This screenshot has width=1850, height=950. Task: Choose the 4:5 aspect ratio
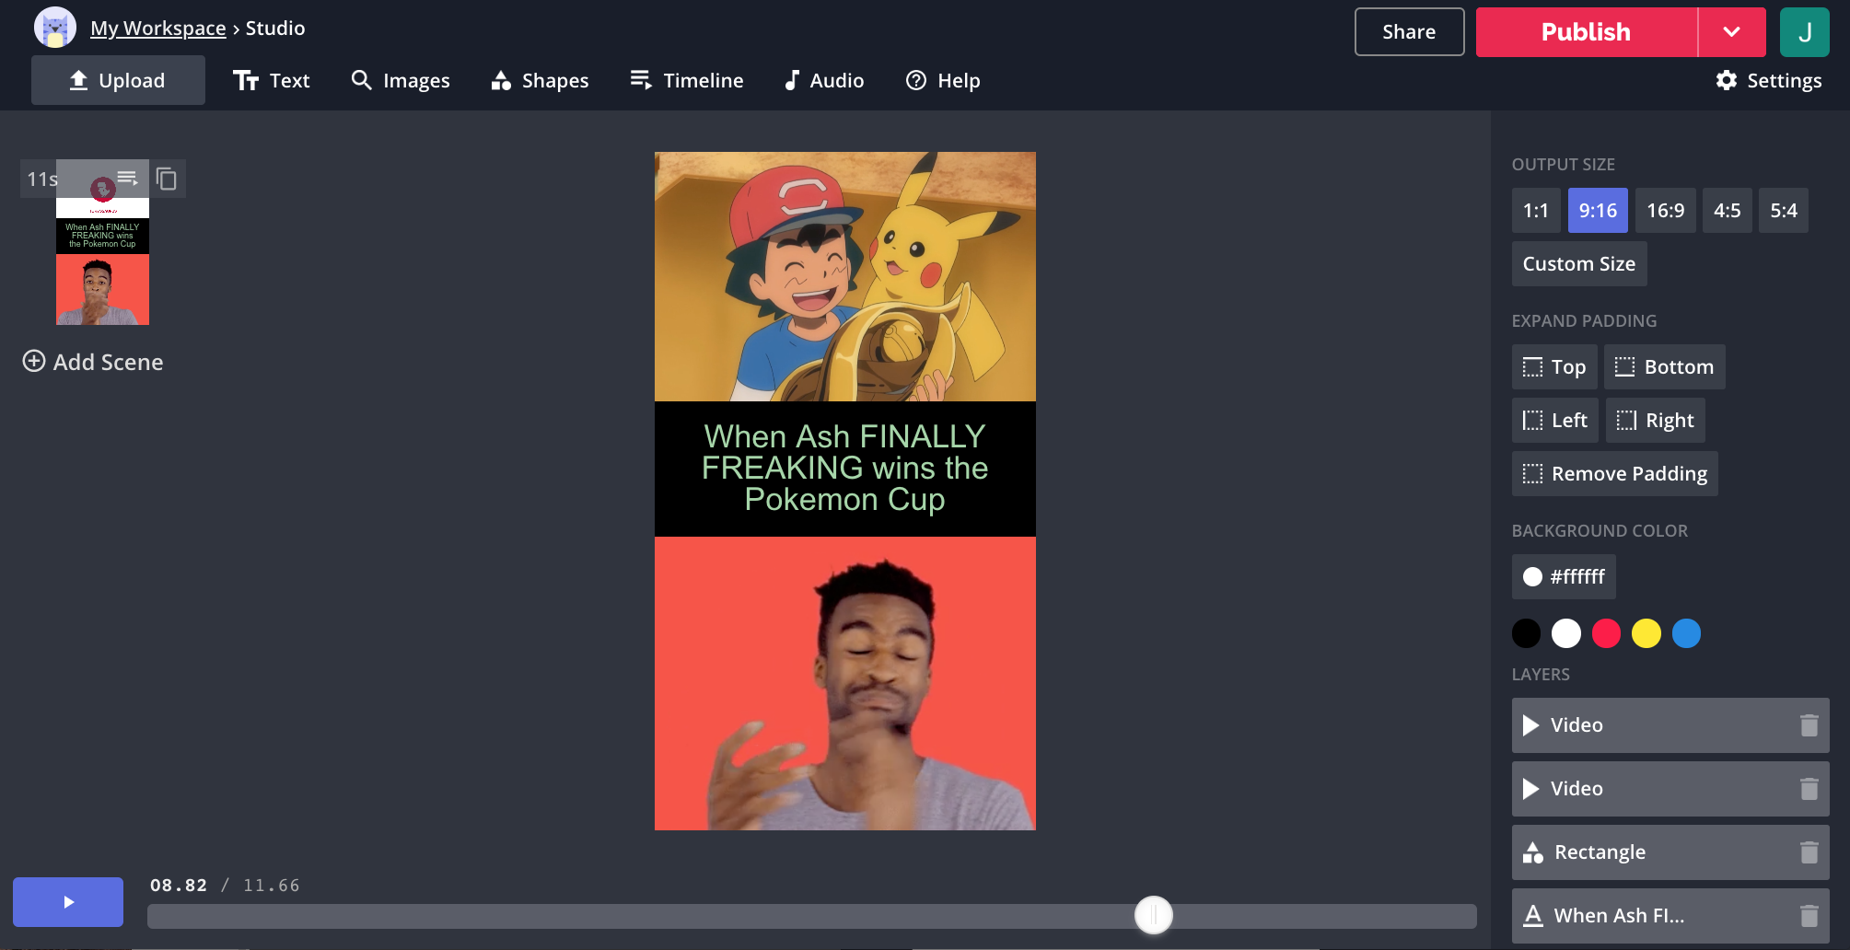[x=1727, y=211]
